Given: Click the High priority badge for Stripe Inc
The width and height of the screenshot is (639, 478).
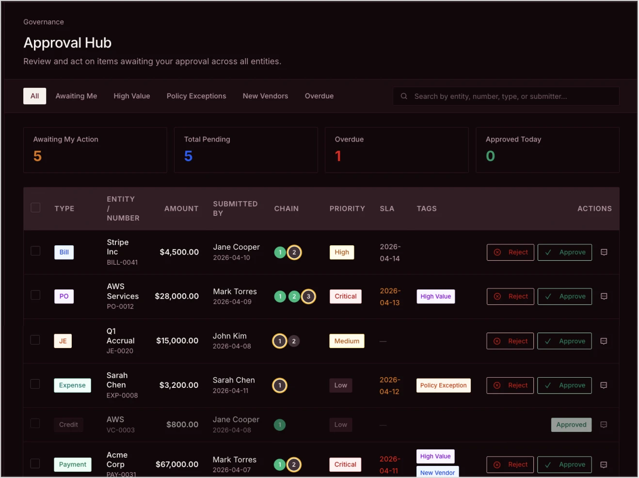Looking at the screenshot, I should 342,252.
